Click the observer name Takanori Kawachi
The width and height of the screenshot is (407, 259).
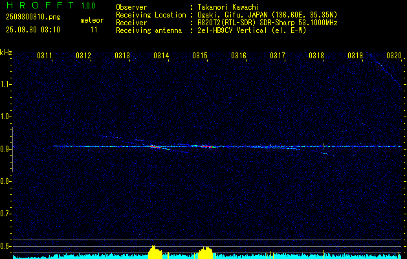coord(228,7)
